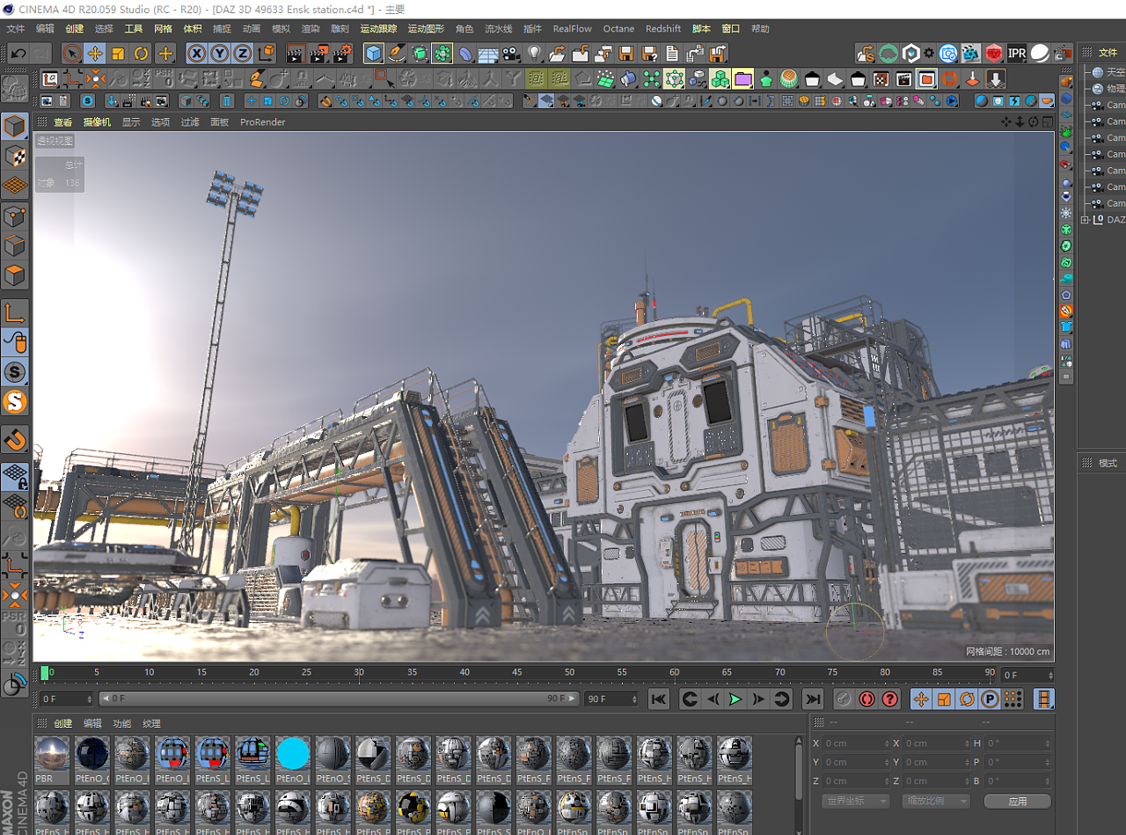
Task: Switch to Model mode in the left palette
Action: point(15,126)
